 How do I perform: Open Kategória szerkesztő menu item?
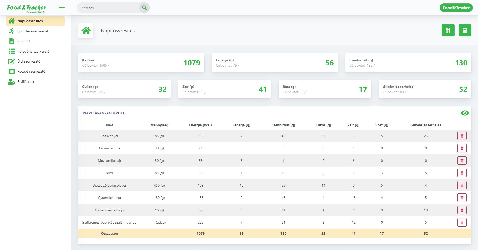pyautogui.click(x=35, y=51)
